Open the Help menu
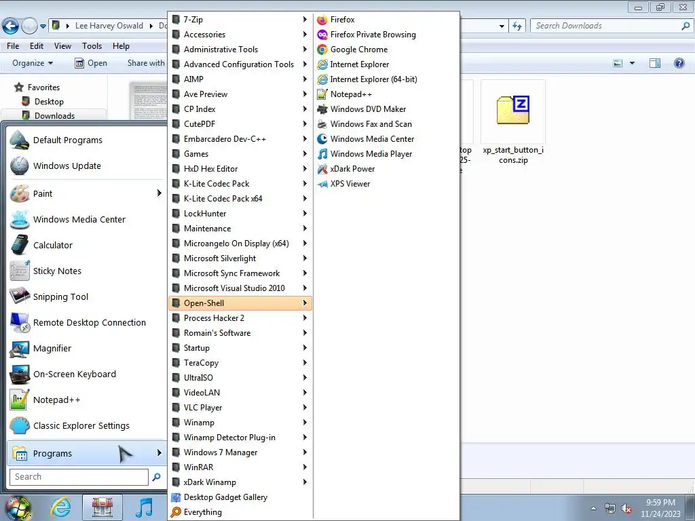Image resolution: width=695 pixels, height=521 pixels. tap(121, 45)
